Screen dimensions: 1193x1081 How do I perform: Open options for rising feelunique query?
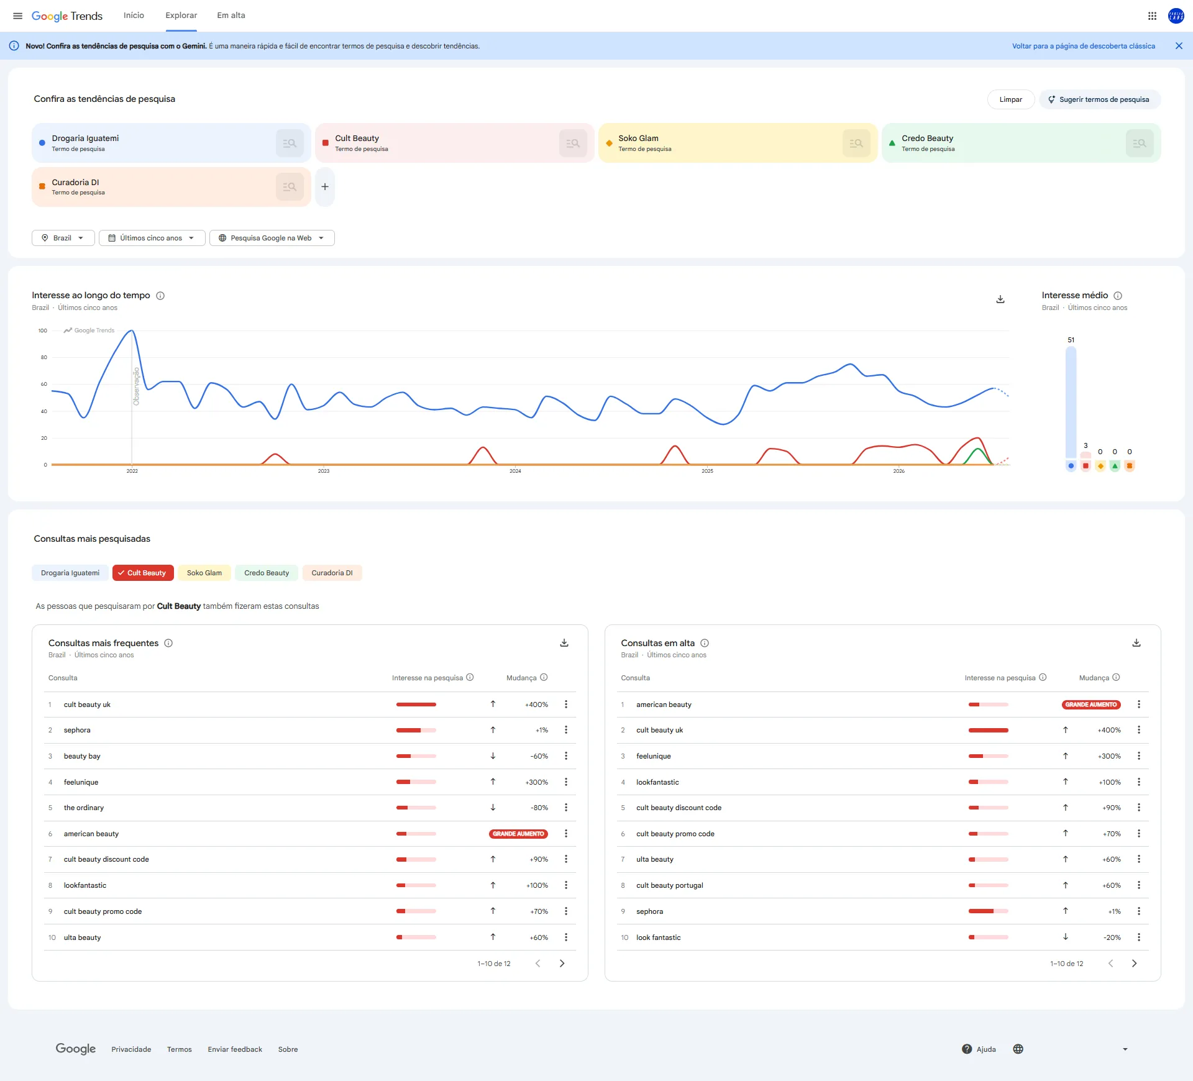click(x=1139, y=755)
